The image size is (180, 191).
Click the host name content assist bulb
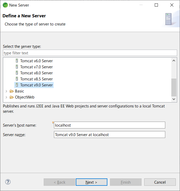coord(53,123)
